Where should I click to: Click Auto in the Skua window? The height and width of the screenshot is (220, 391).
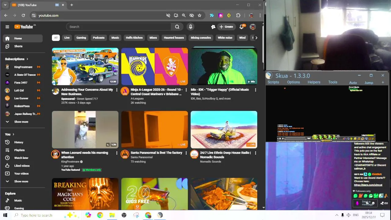pyautogui.click(x=353, y=83)
